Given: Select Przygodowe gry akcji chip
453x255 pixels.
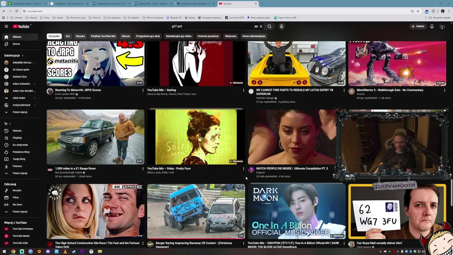Looking at the screenshot, I should [x=148, y=36].
